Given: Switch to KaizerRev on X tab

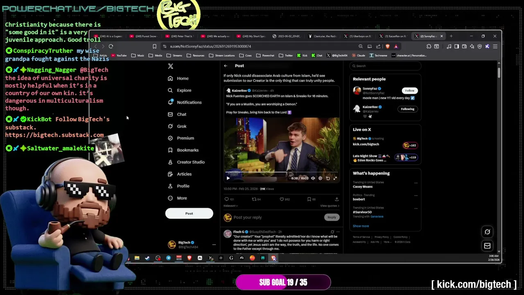Looking at the screenshot, I should pos(393,36).
